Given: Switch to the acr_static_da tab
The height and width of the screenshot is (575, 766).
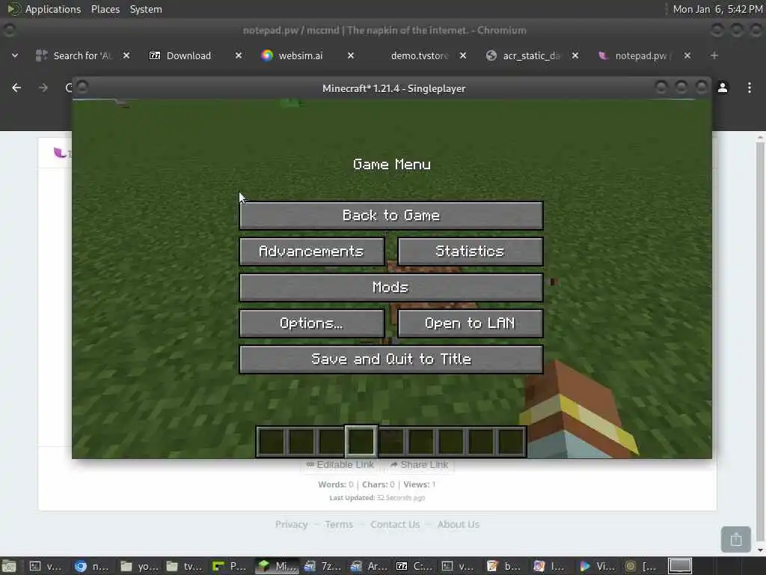Looking at the screenshot, I should (531, 55).
